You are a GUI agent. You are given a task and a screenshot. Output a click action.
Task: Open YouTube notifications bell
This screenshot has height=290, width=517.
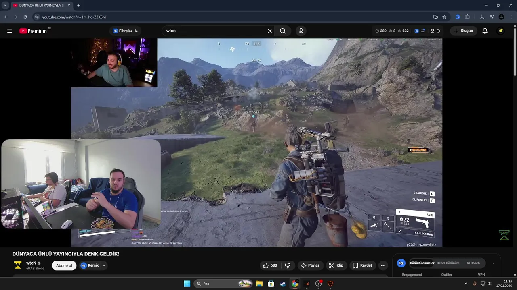coord(485,31)
